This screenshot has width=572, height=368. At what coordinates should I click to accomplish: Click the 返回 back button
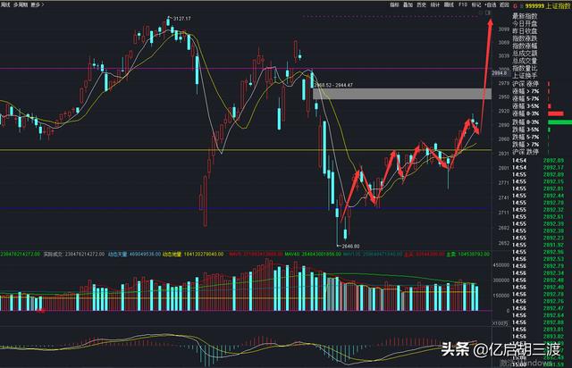coord(504,4)
